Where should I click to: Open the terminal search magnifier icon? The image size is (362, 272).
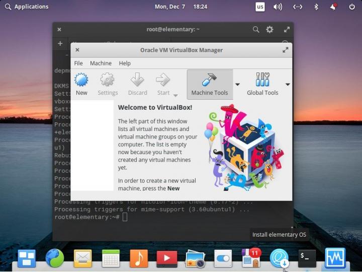click(x=256, y=30)
